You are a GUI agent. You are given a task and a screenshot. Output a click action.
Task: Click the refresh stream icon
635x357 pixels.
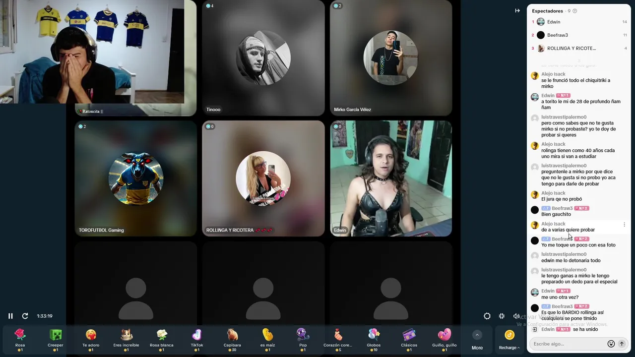point(25,316)
